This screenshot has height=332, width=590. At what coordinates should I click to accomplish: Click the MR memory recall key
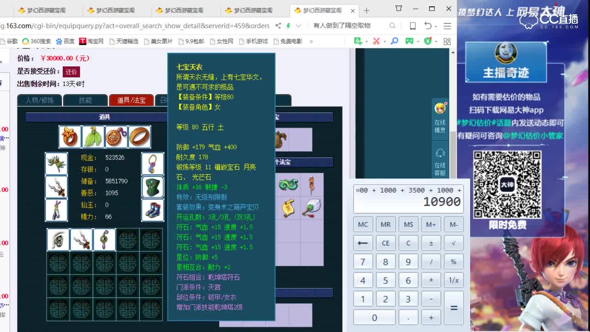click(385, 225)
